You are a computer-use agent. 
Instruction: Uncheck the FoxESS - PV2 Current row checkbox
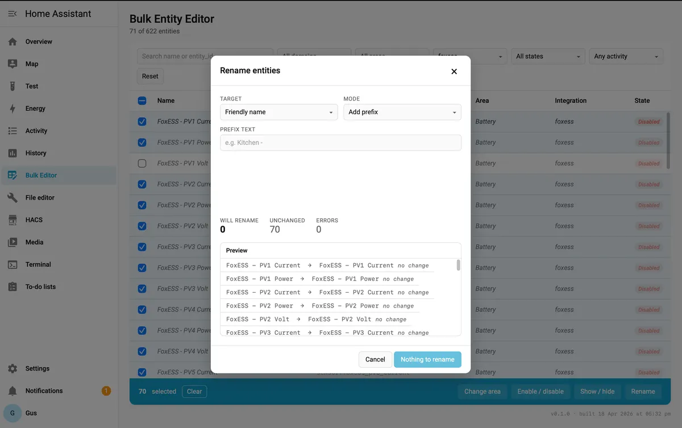[x=142, y=184]
